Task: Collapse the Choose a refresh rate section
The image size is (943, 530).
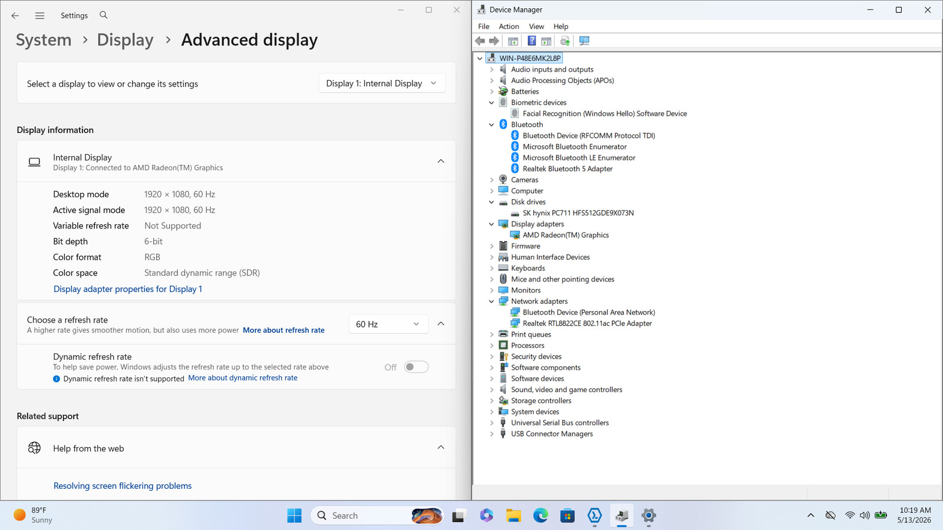Action: pos(441,324)
